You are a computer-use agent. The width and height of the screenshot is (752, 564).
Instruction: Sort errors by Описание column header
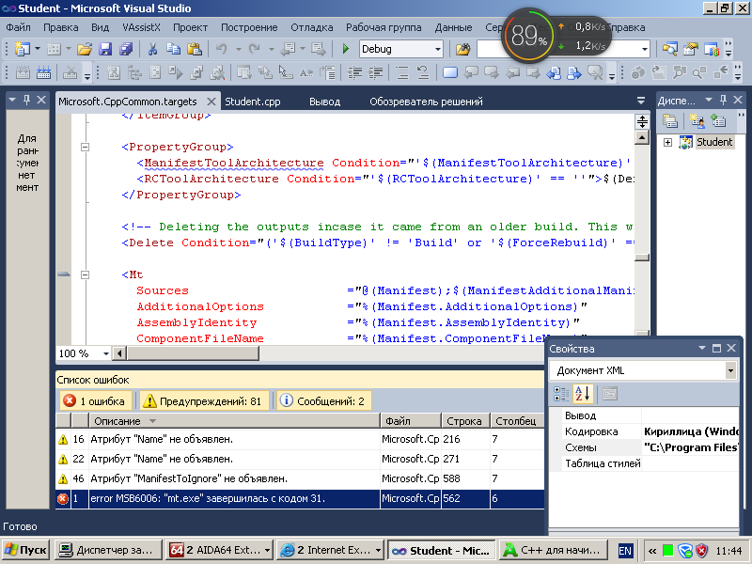[x=117, y=421]
